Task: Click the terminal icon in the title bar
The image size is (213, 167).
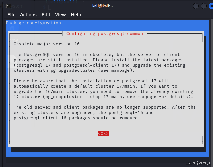Action: point(9,6)
